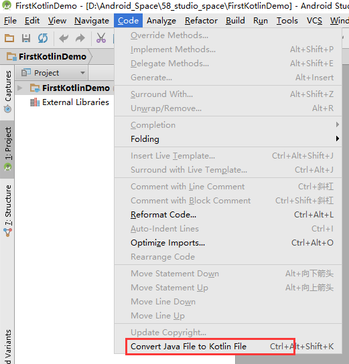Open the 7: Structure side tab
This screenshot has width=349, height=364.
7,211
